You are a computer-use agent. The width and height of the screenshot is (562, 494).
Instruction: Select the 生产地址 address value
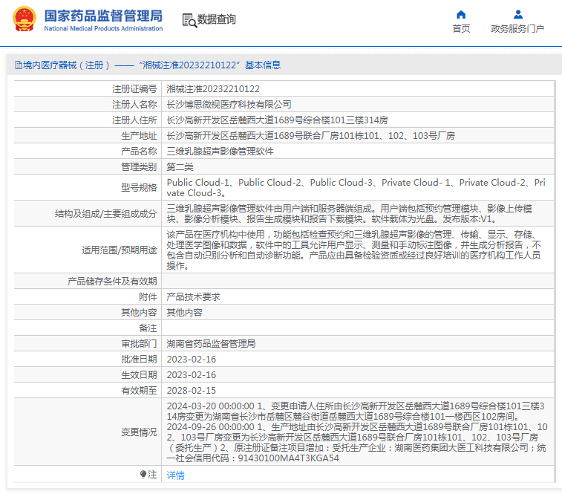tap(311, 136)
